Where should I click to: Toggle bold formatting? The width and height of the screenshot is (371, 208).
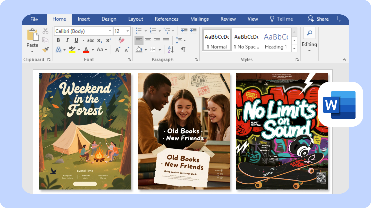coord(58,40)
